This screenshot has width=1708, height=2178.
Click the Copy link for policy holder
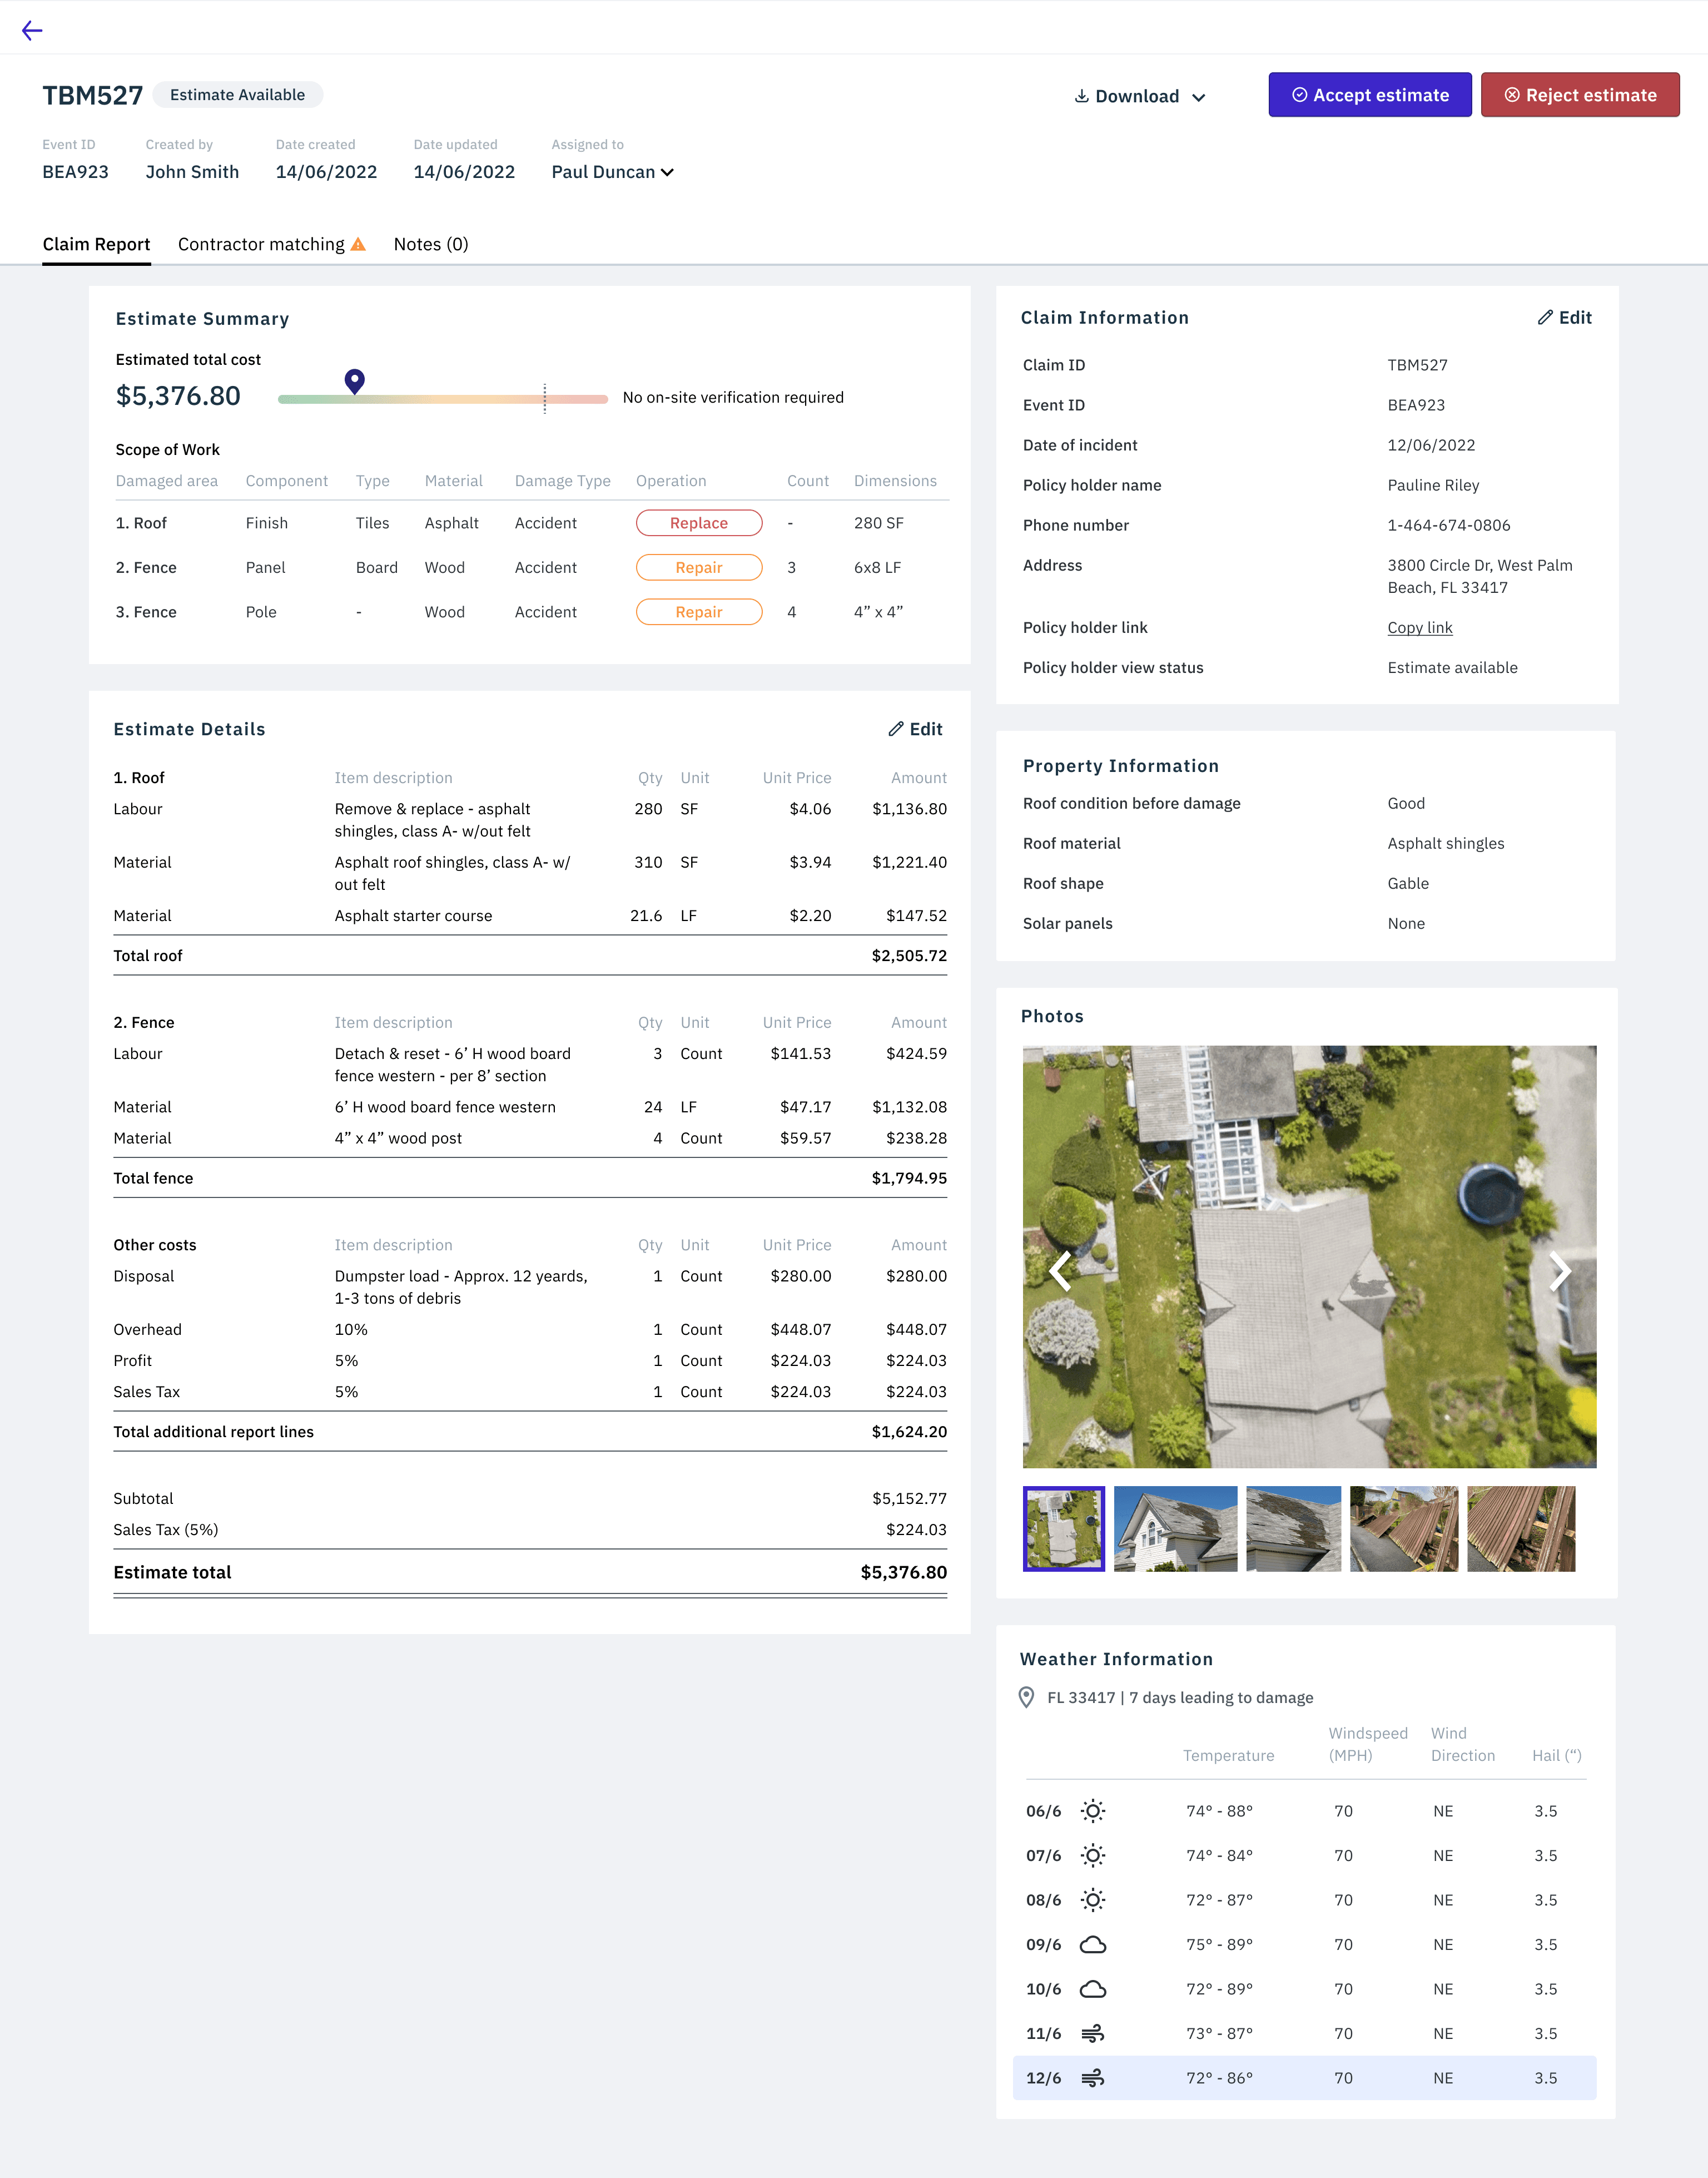pos(1419,627)
